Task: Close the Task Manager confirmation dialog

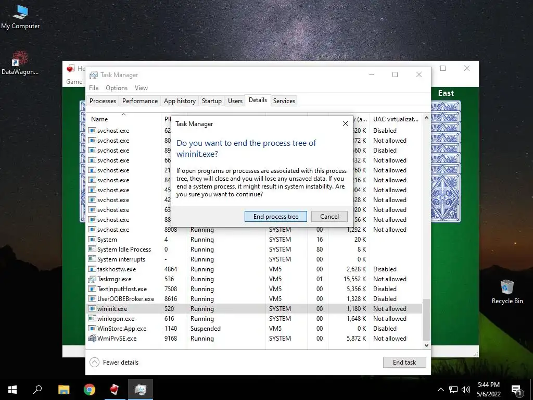Action: [x=346, y=123]
